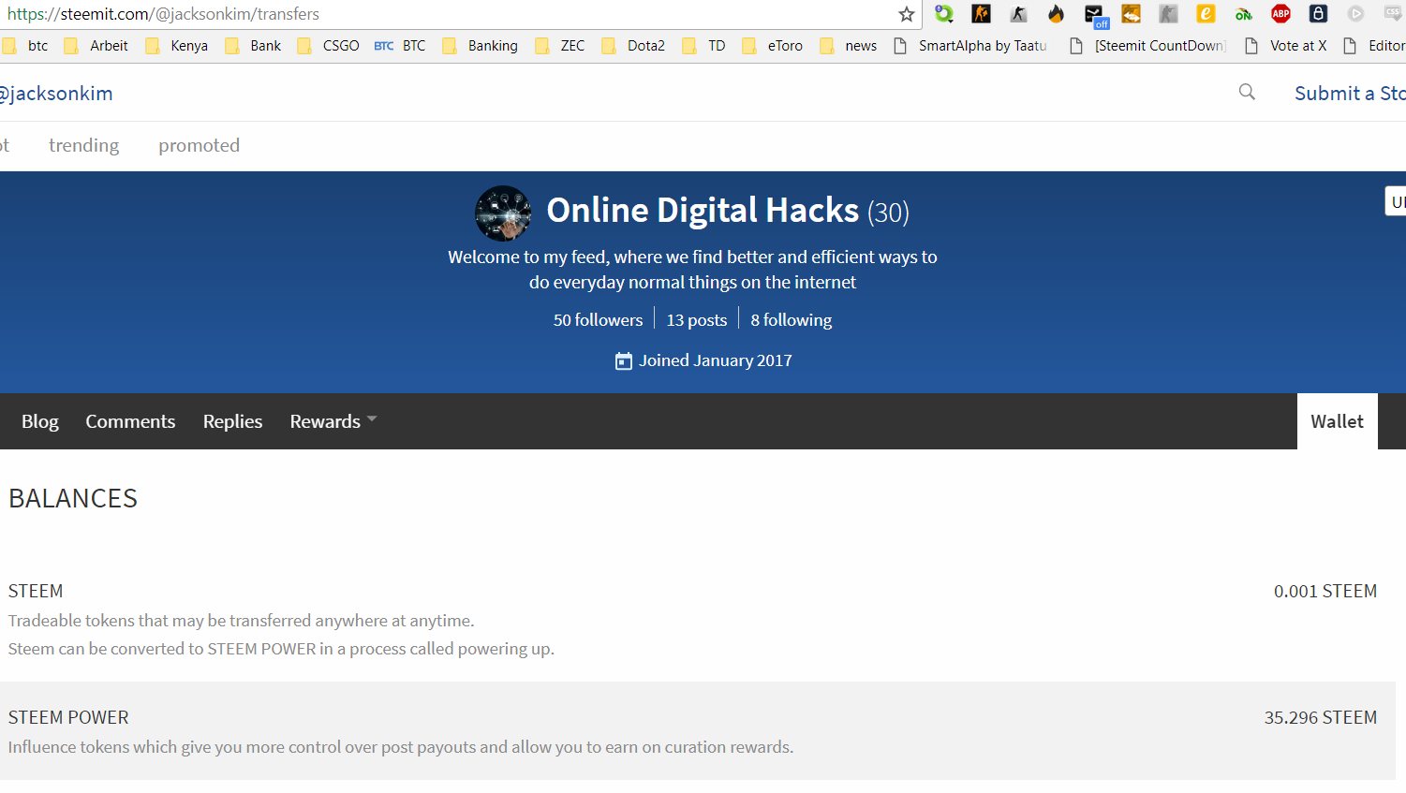Switch to the promoted feed
The height and width of the screenshot is (793, 1406).
click(200, 145)
